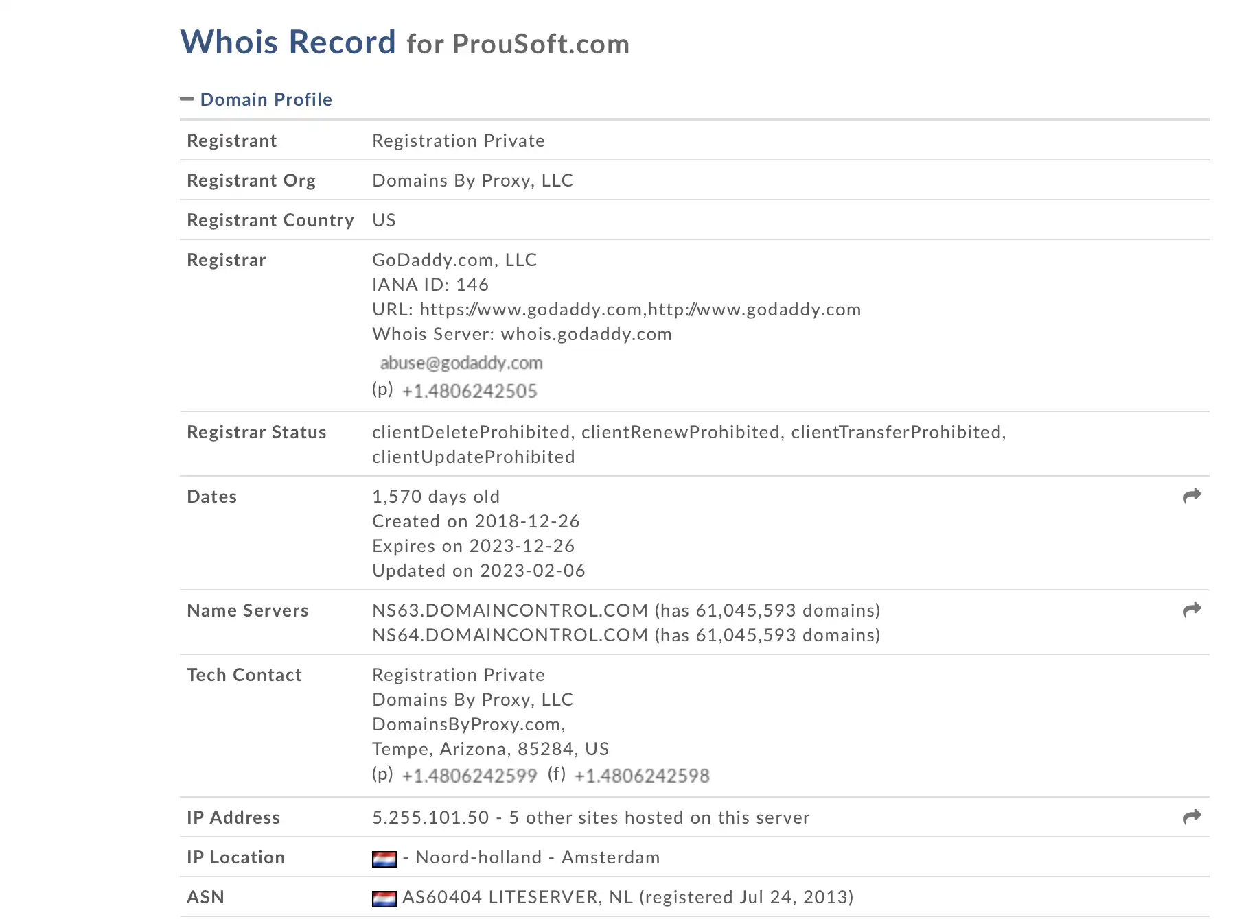
Task: Click tech contact phone +1.4806242599
Action: 470,776
